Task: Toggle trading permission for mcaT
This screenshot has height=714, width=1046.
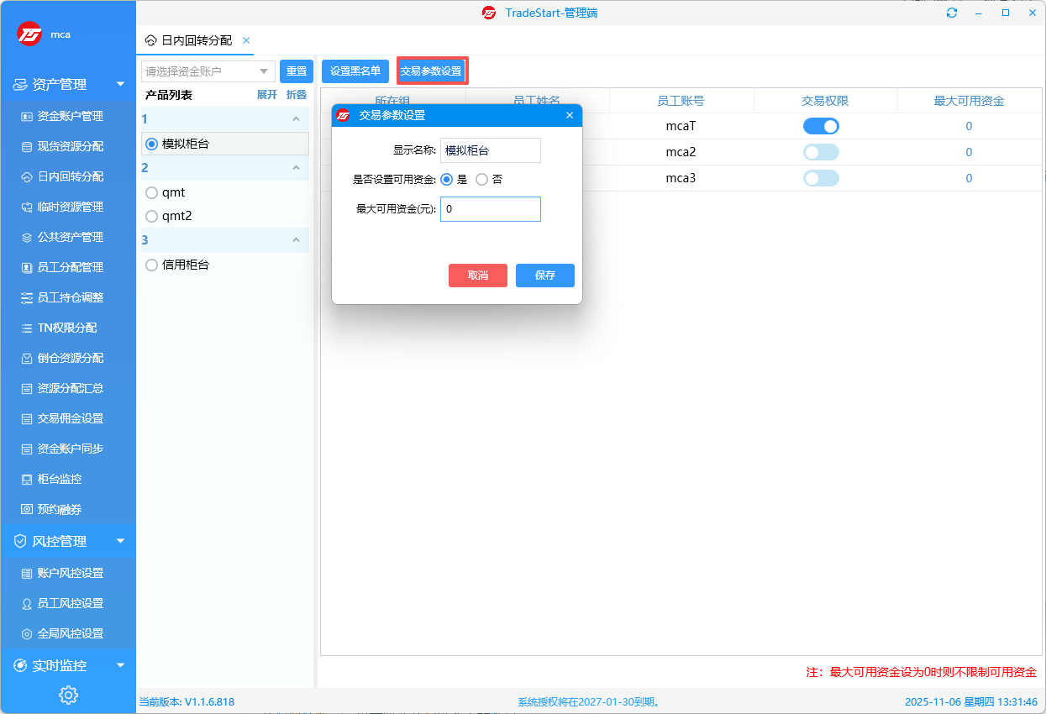Action: pyautogui.click(x=821, y=127)
